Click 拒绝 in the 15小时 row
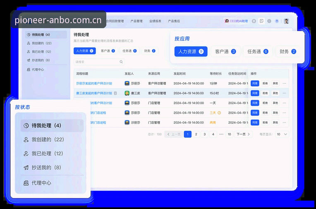This screenshot has height=209, width=316. 265,93
